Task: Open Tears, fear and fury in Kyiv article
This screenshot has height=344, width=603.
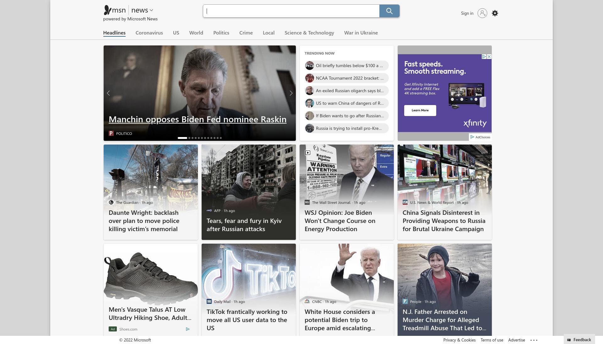Action: pyautogui.click(x=244, y=225)
